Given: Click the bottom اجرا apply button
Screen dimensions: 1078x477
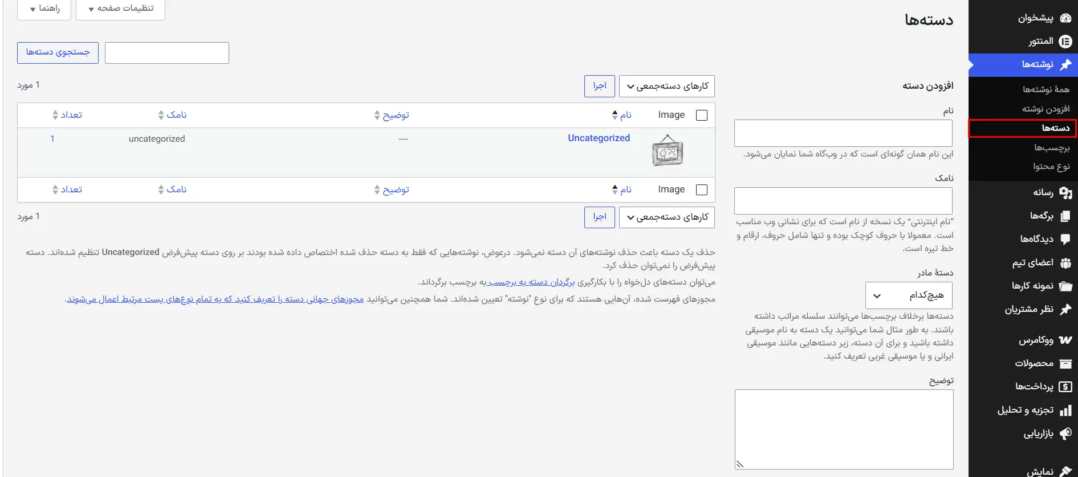Looking at the screenshot, I should (600, 217).
